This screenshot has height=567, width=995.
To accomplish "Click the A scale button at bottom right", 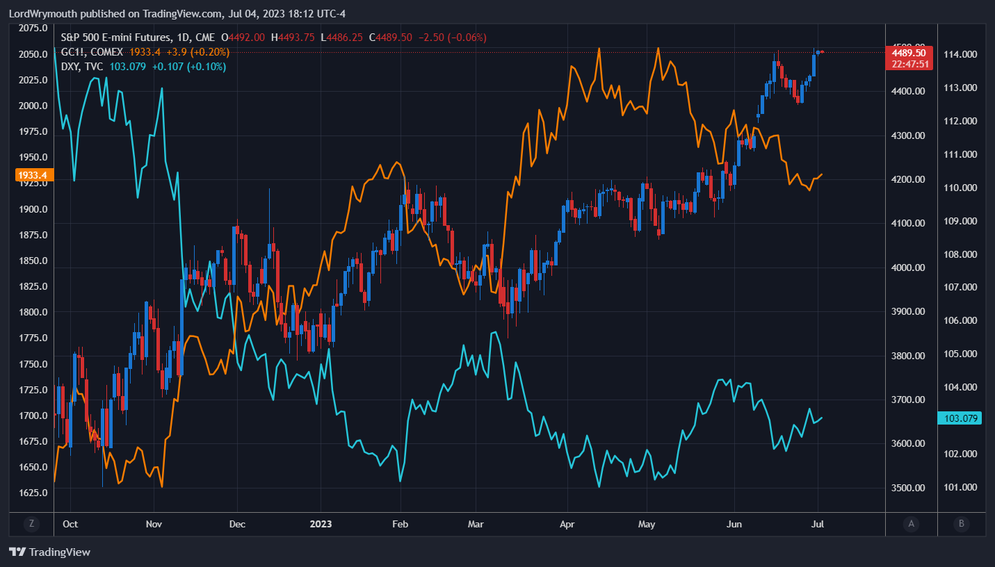I will pyautogui.click(x=911, y=524).
